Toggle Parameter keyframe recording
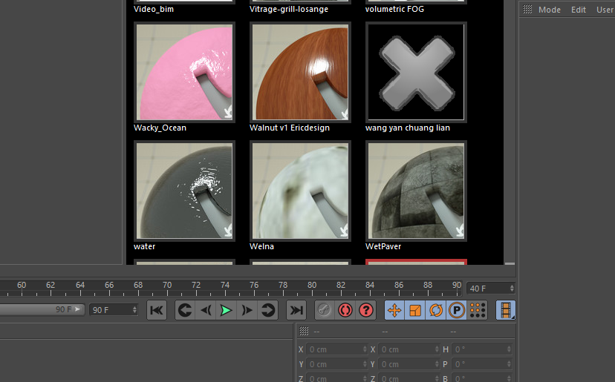This screenshot has height=382, width=615. 457,310
